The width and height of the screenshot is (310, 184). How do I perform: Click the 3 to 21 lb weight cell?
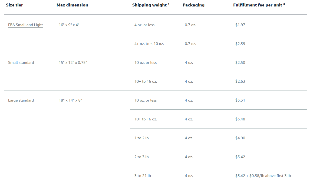coord(143,176)
